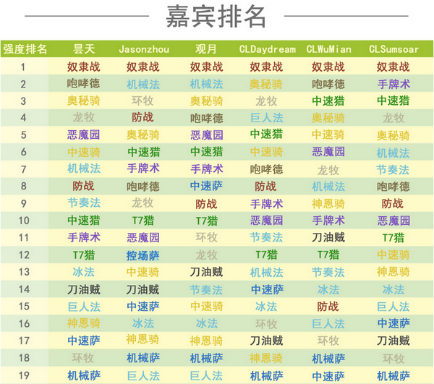434x384 pixels.
Task: Click 控场萨 in Jasonzhou's rank 12 row
Action: pyautogui.click(x=142, y=255)
